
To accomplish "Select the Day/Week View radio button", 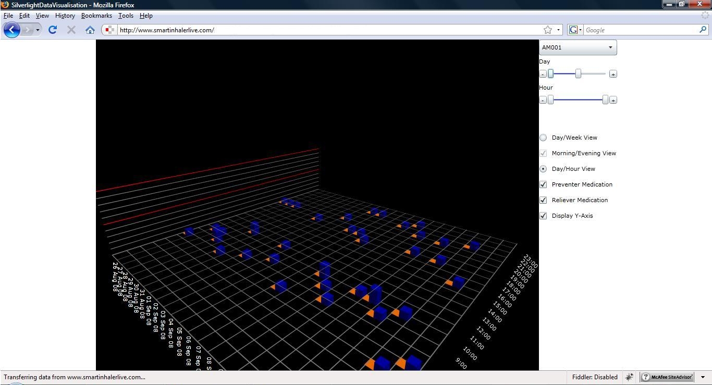I will pyautogui.click(x=543, y=138).
